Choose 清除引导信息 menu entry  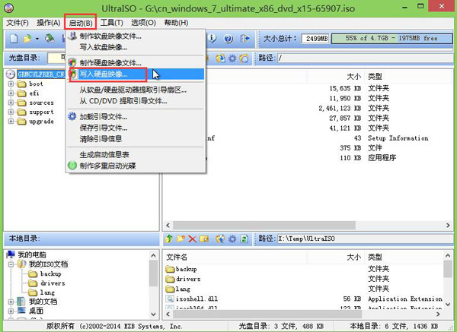[136, 139]
